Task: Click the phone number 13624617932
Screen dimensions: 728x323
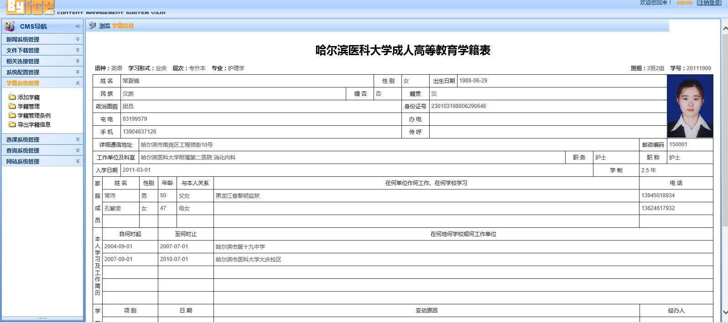Action: (x=658, y=208)
